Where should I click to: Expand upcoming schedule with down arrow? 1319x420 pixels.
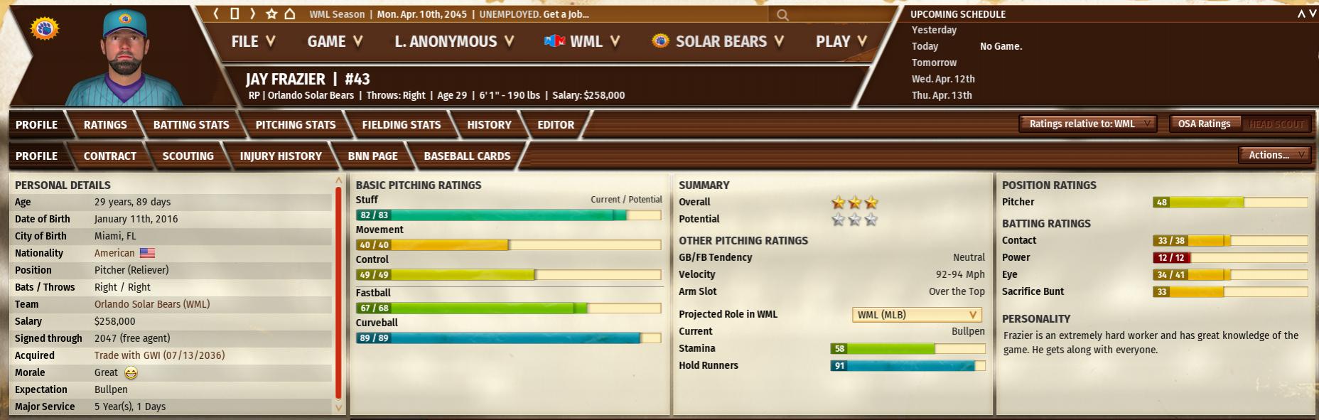[1312, 14]
